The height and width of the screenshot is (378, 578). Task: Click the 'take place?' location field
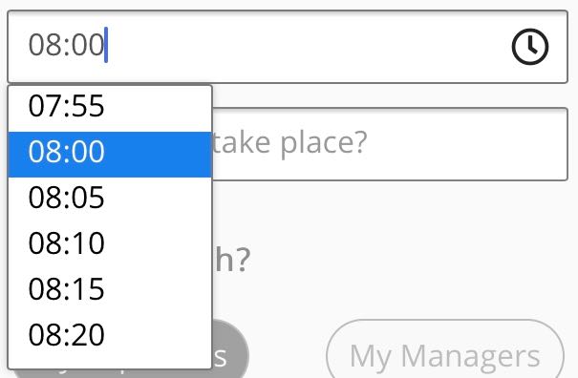(390, 144)
